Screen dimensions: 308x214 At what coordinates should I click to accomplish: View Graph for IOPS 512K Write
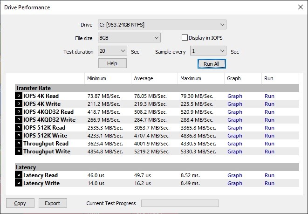click(235, 136)
